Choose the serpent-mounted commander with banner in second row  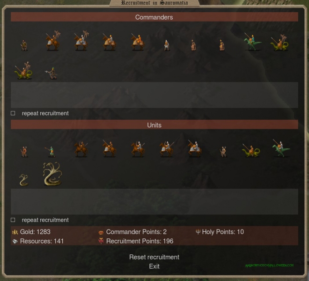tap(23, 70)
